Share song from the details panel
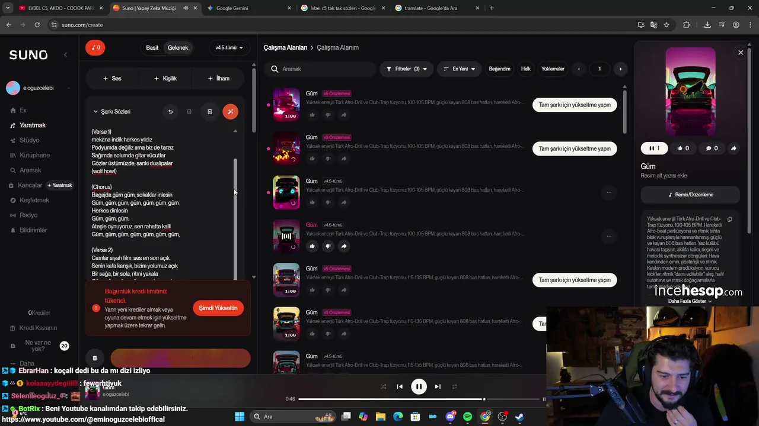The width and height of the screenshot is (759, 426). click(734, 149)
